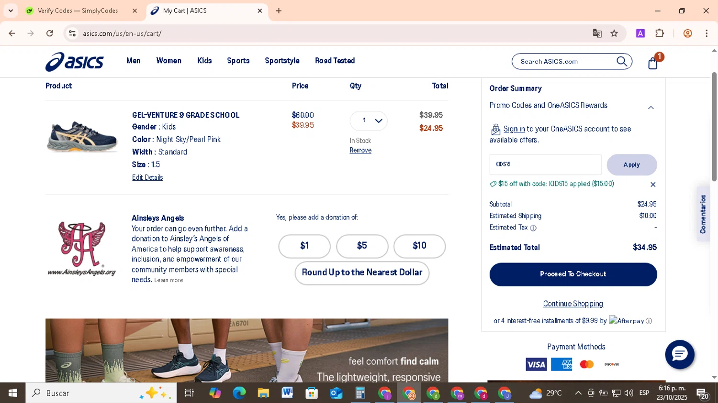
Task: Click the promo code input field
Action: coord(545,164)
